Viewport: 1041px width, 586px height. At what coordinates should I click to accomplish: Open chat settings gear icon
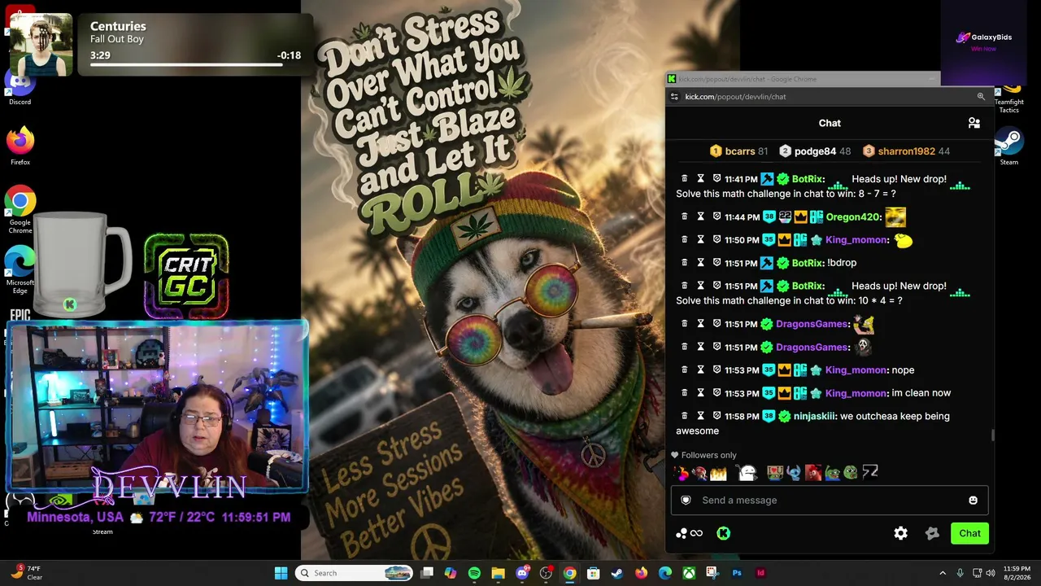tap(900, 533)
